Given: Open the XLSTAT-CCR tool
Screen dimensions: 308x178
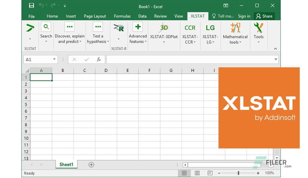Looking at the screenshot, I should [x=190, y=33].
